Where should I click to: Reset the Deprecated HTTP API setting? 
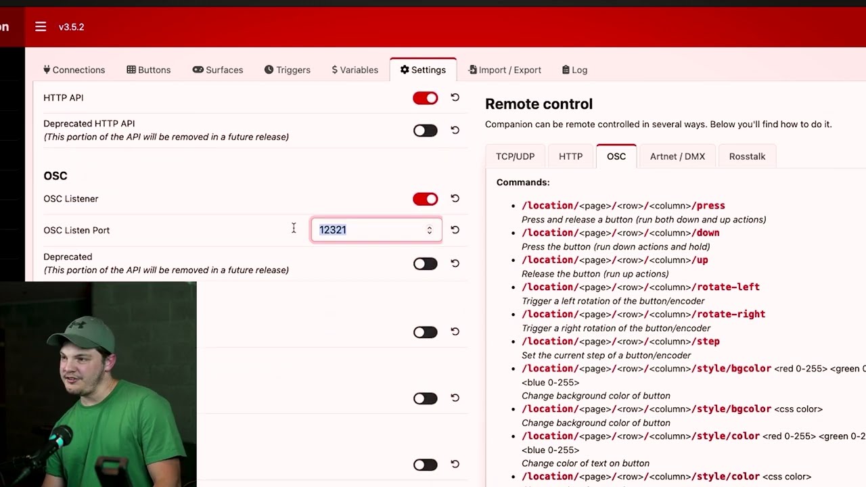pos(455,130)
